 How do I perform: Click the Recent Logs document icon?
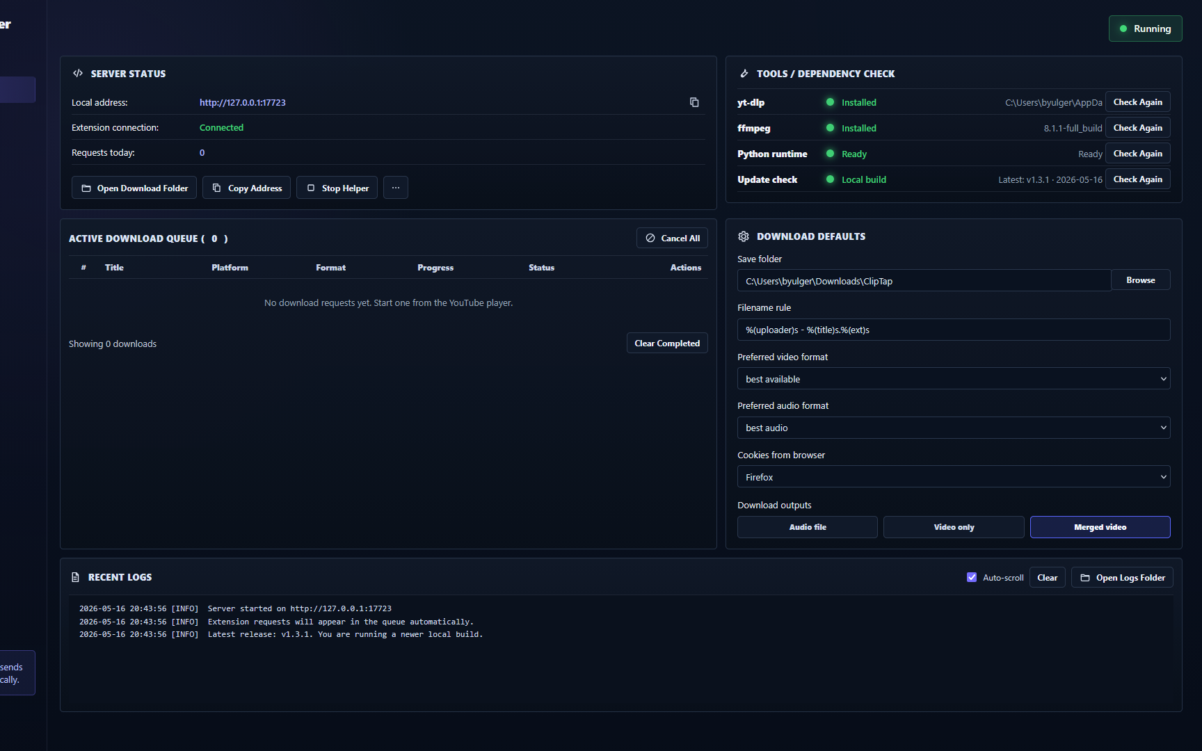pyautogui.click(x=75, y=577)
